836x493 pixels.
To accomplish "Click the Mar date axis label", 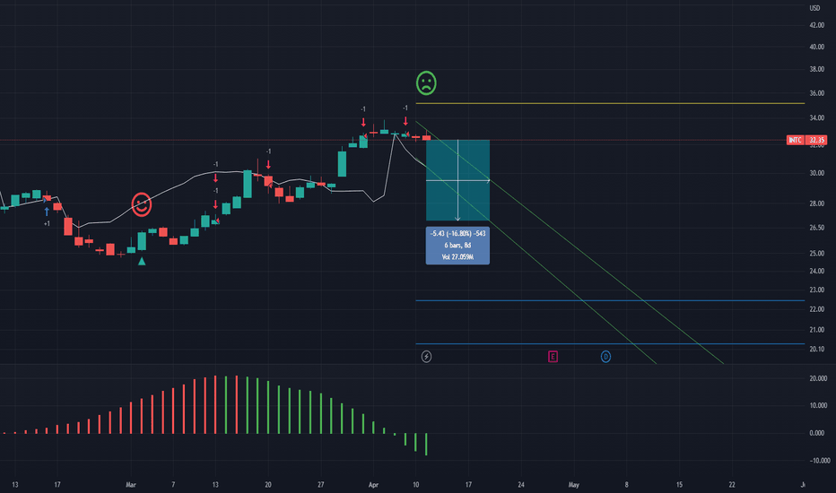I will click(x=131, y=484).
